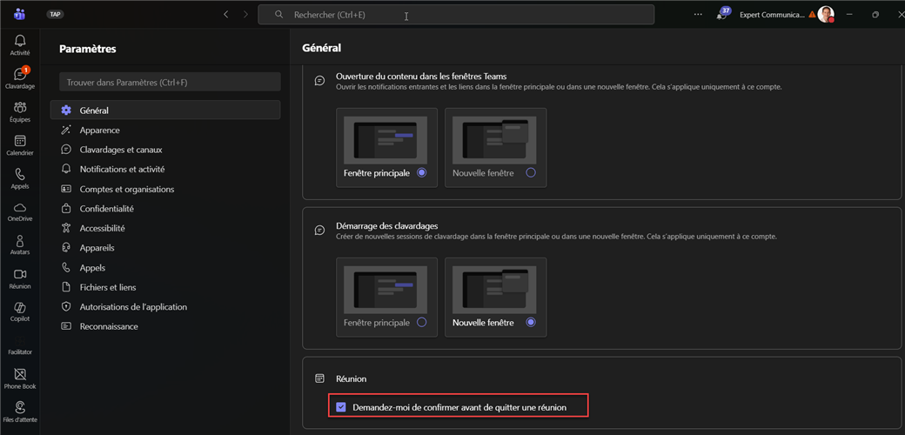Select Fenêtre principale radio for starting chats

[421, 323]
